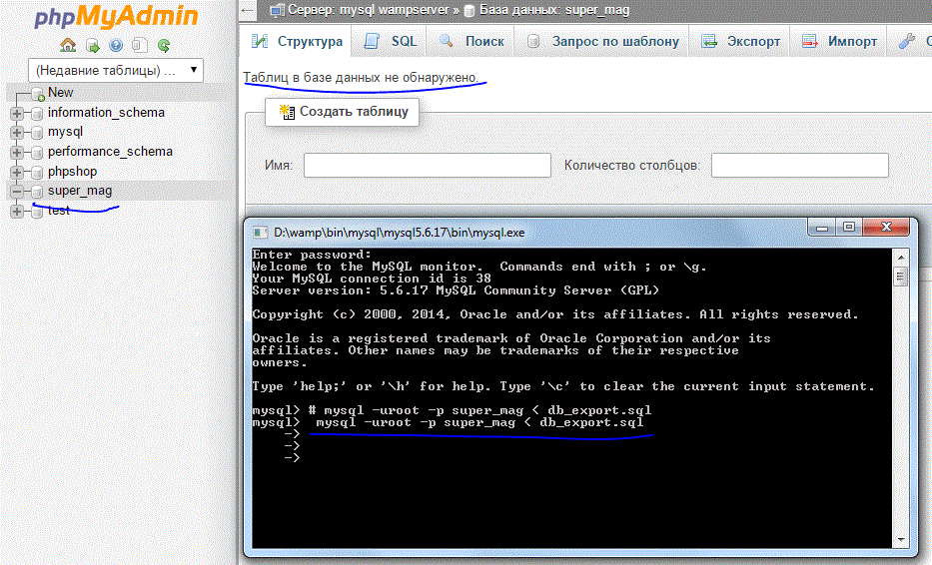
Task: Expand the information_schema database node
Action: click(16, 113)
